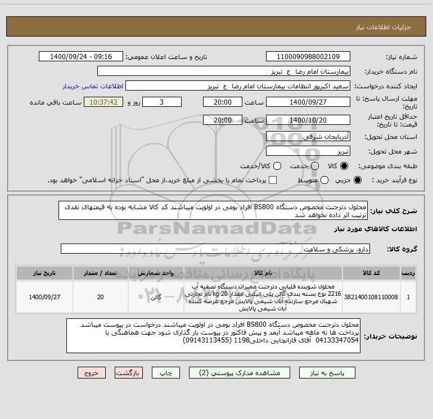Click the announcement date field 1400/09/24 - 09:16

tap(81, 56)
